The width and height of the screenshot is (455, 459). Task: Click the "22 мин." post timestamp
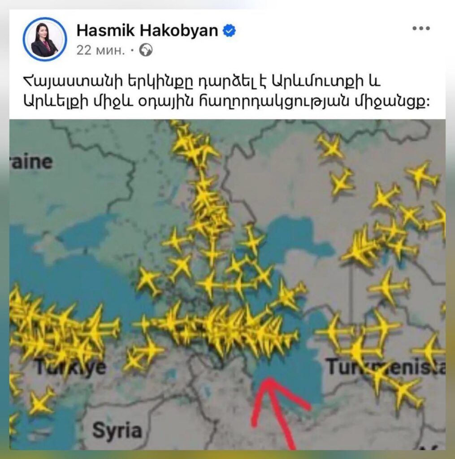(x=100, y=50)
